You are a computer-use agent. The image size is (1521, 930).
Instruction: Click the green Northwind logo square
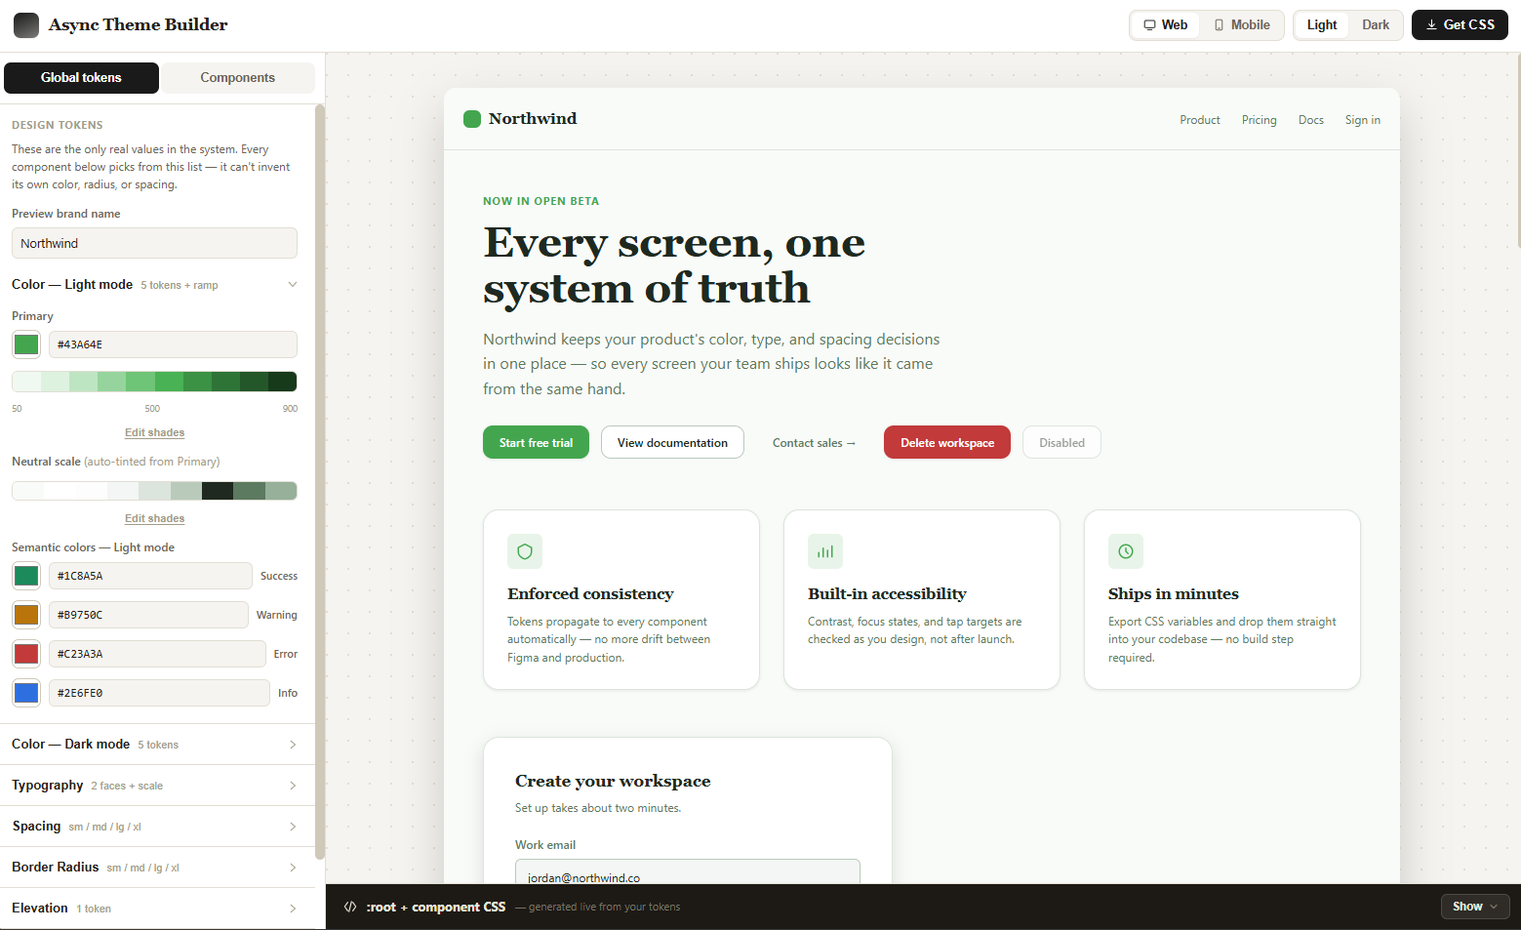472,119
